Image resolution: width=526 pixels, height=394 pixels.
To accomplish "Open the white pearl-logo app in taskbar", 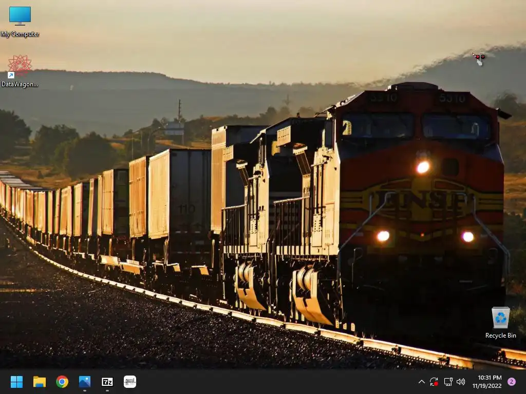I will click(130, 382).
